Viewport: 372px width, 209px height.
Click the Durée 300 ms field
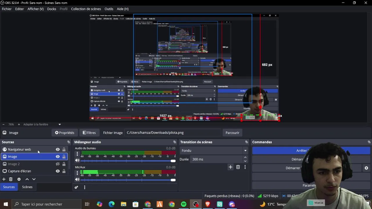click(216, 159)
